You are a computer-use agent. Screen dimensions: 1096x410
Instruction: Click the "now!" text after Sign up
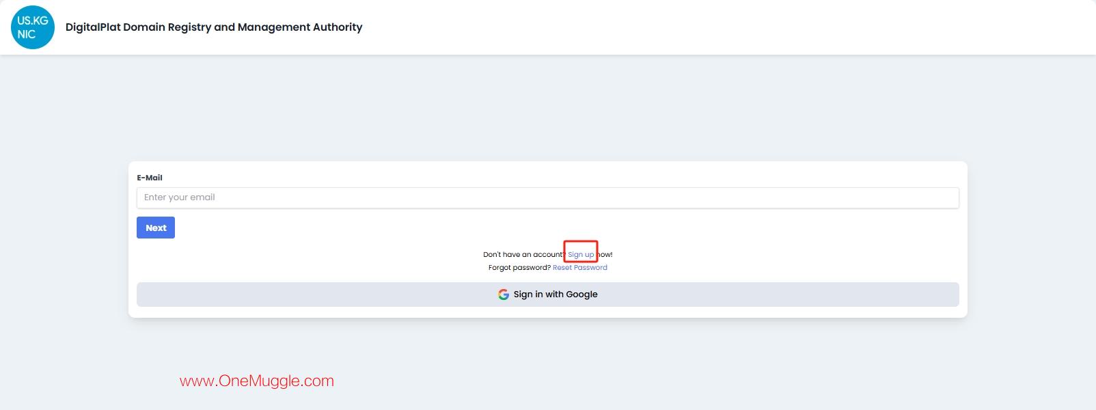605,254
